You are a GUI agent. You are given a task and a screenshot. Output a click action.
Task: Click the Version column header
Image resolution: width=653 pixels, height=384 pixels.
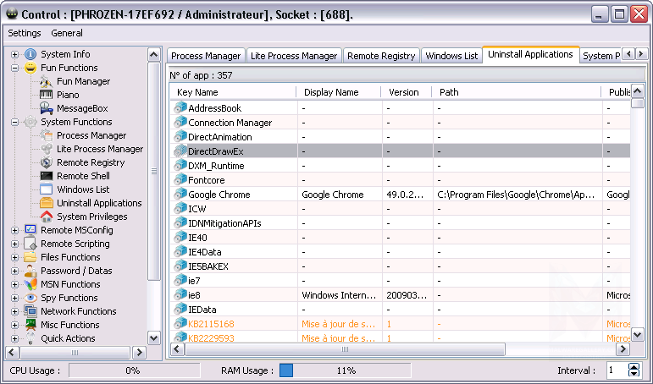tap(404, 92)
